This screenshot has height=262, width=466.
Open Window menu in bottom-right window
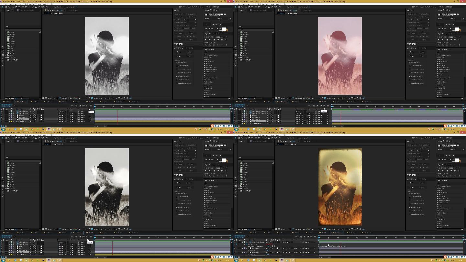[x=278, y=135]
